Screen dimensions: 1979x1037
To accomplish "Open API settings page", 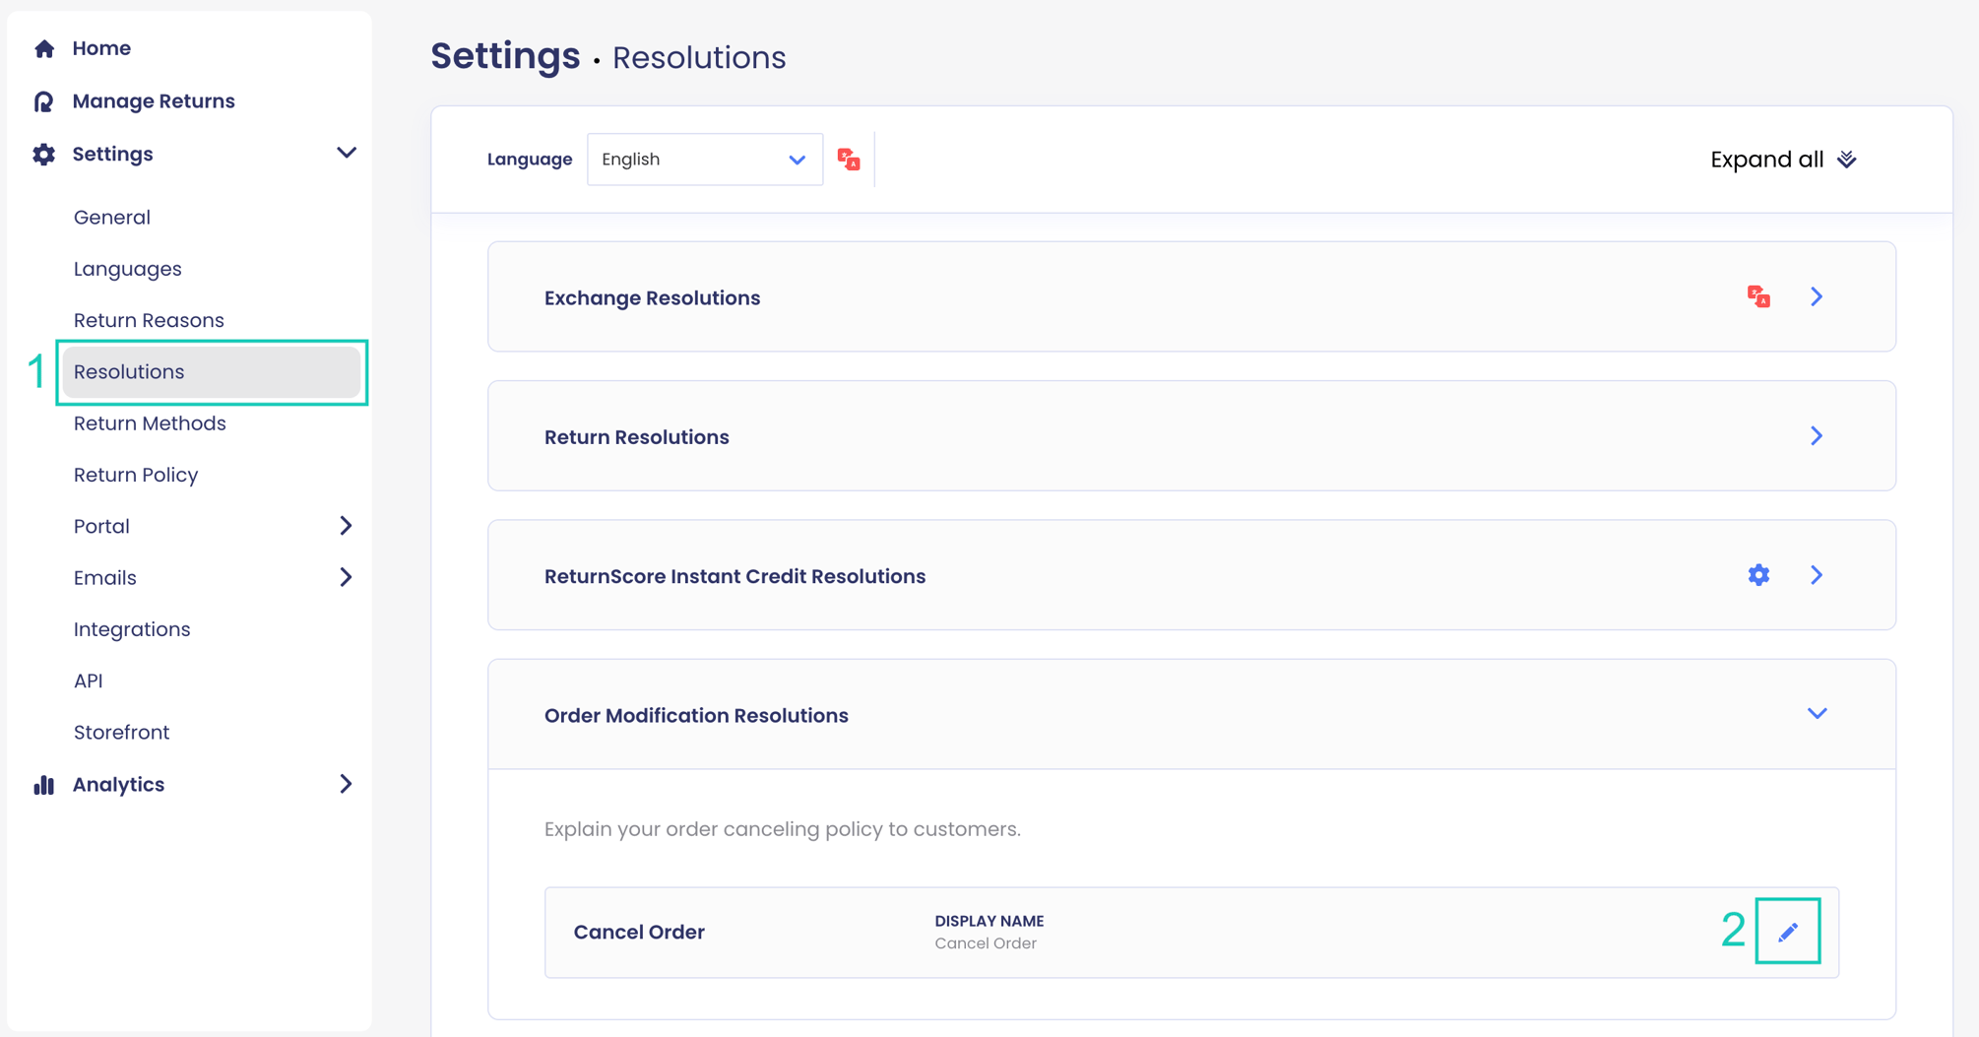I will coord(89,681).
